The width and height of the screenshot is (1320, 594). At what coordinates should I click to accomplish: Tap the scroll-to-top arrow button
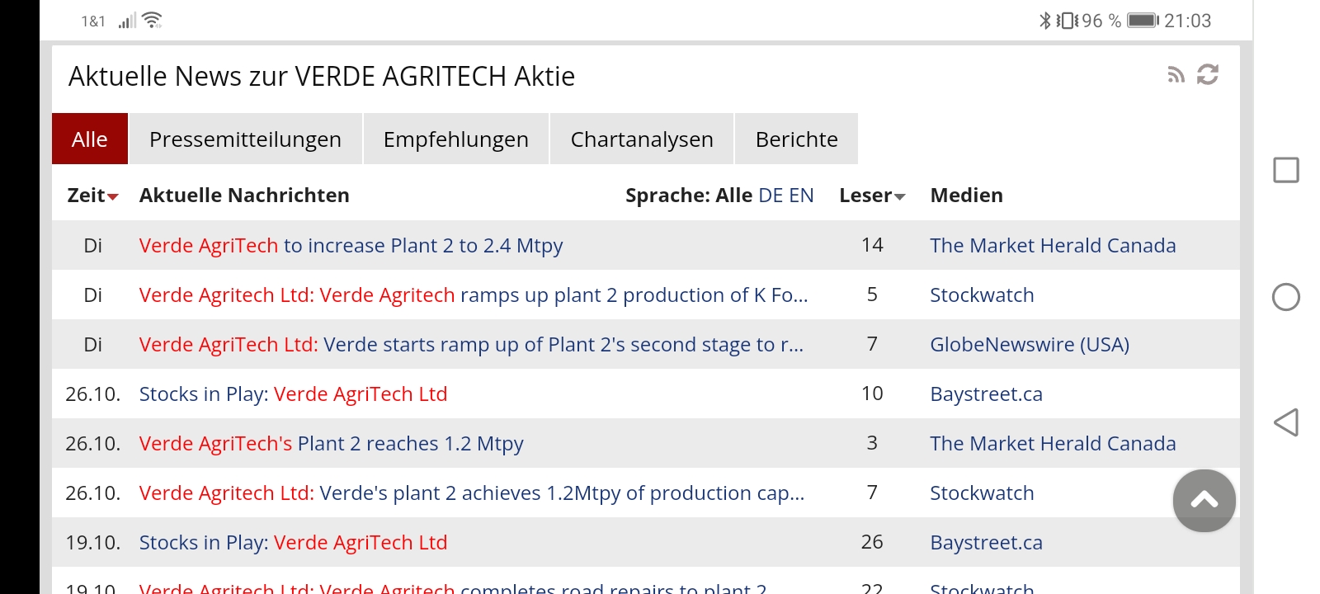click(x=1204, y=500)
